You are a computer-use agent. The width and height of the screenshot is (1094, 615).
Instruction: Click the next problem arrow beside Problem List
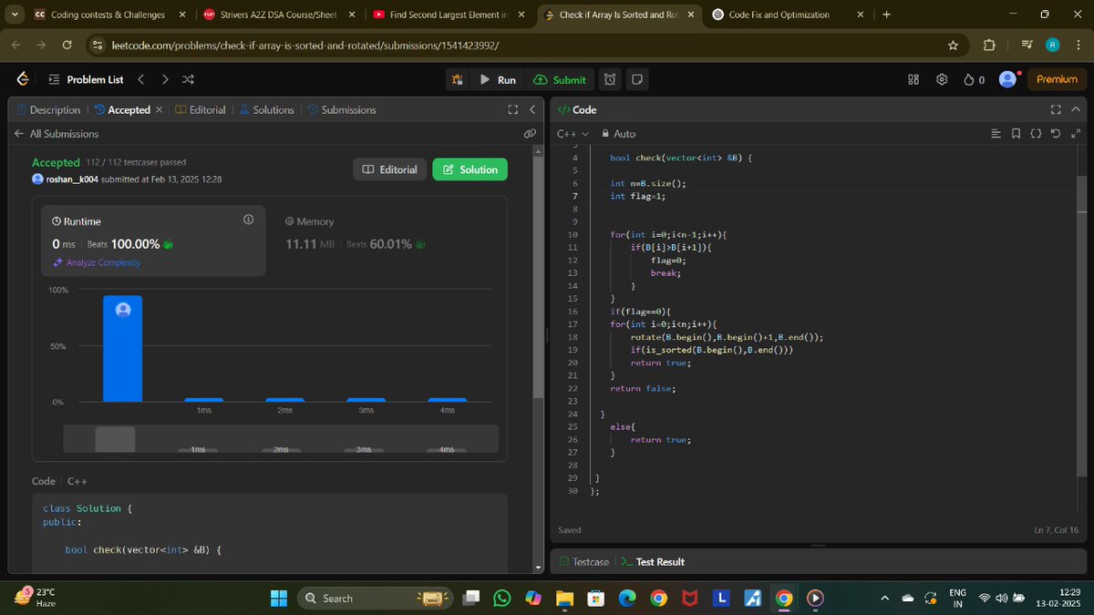point(165,79)
